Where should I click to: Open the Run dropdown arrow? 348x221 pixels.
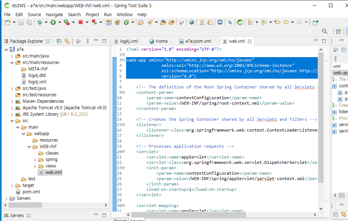pos(60,22)
